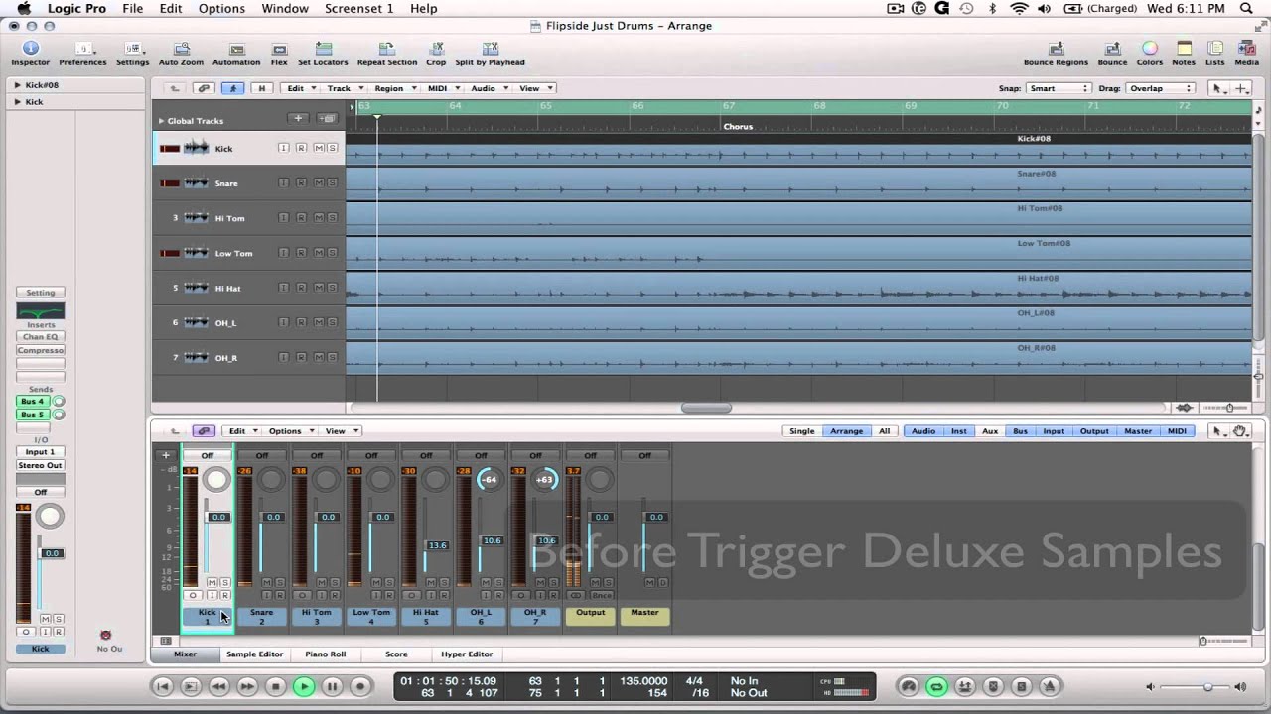1271x714 pixels.
Task: Open the arrange Track dropdown menu
Action: click(x=344, y=88)
